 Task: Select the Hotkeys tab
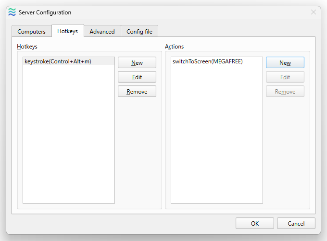[x=68, y=31]
